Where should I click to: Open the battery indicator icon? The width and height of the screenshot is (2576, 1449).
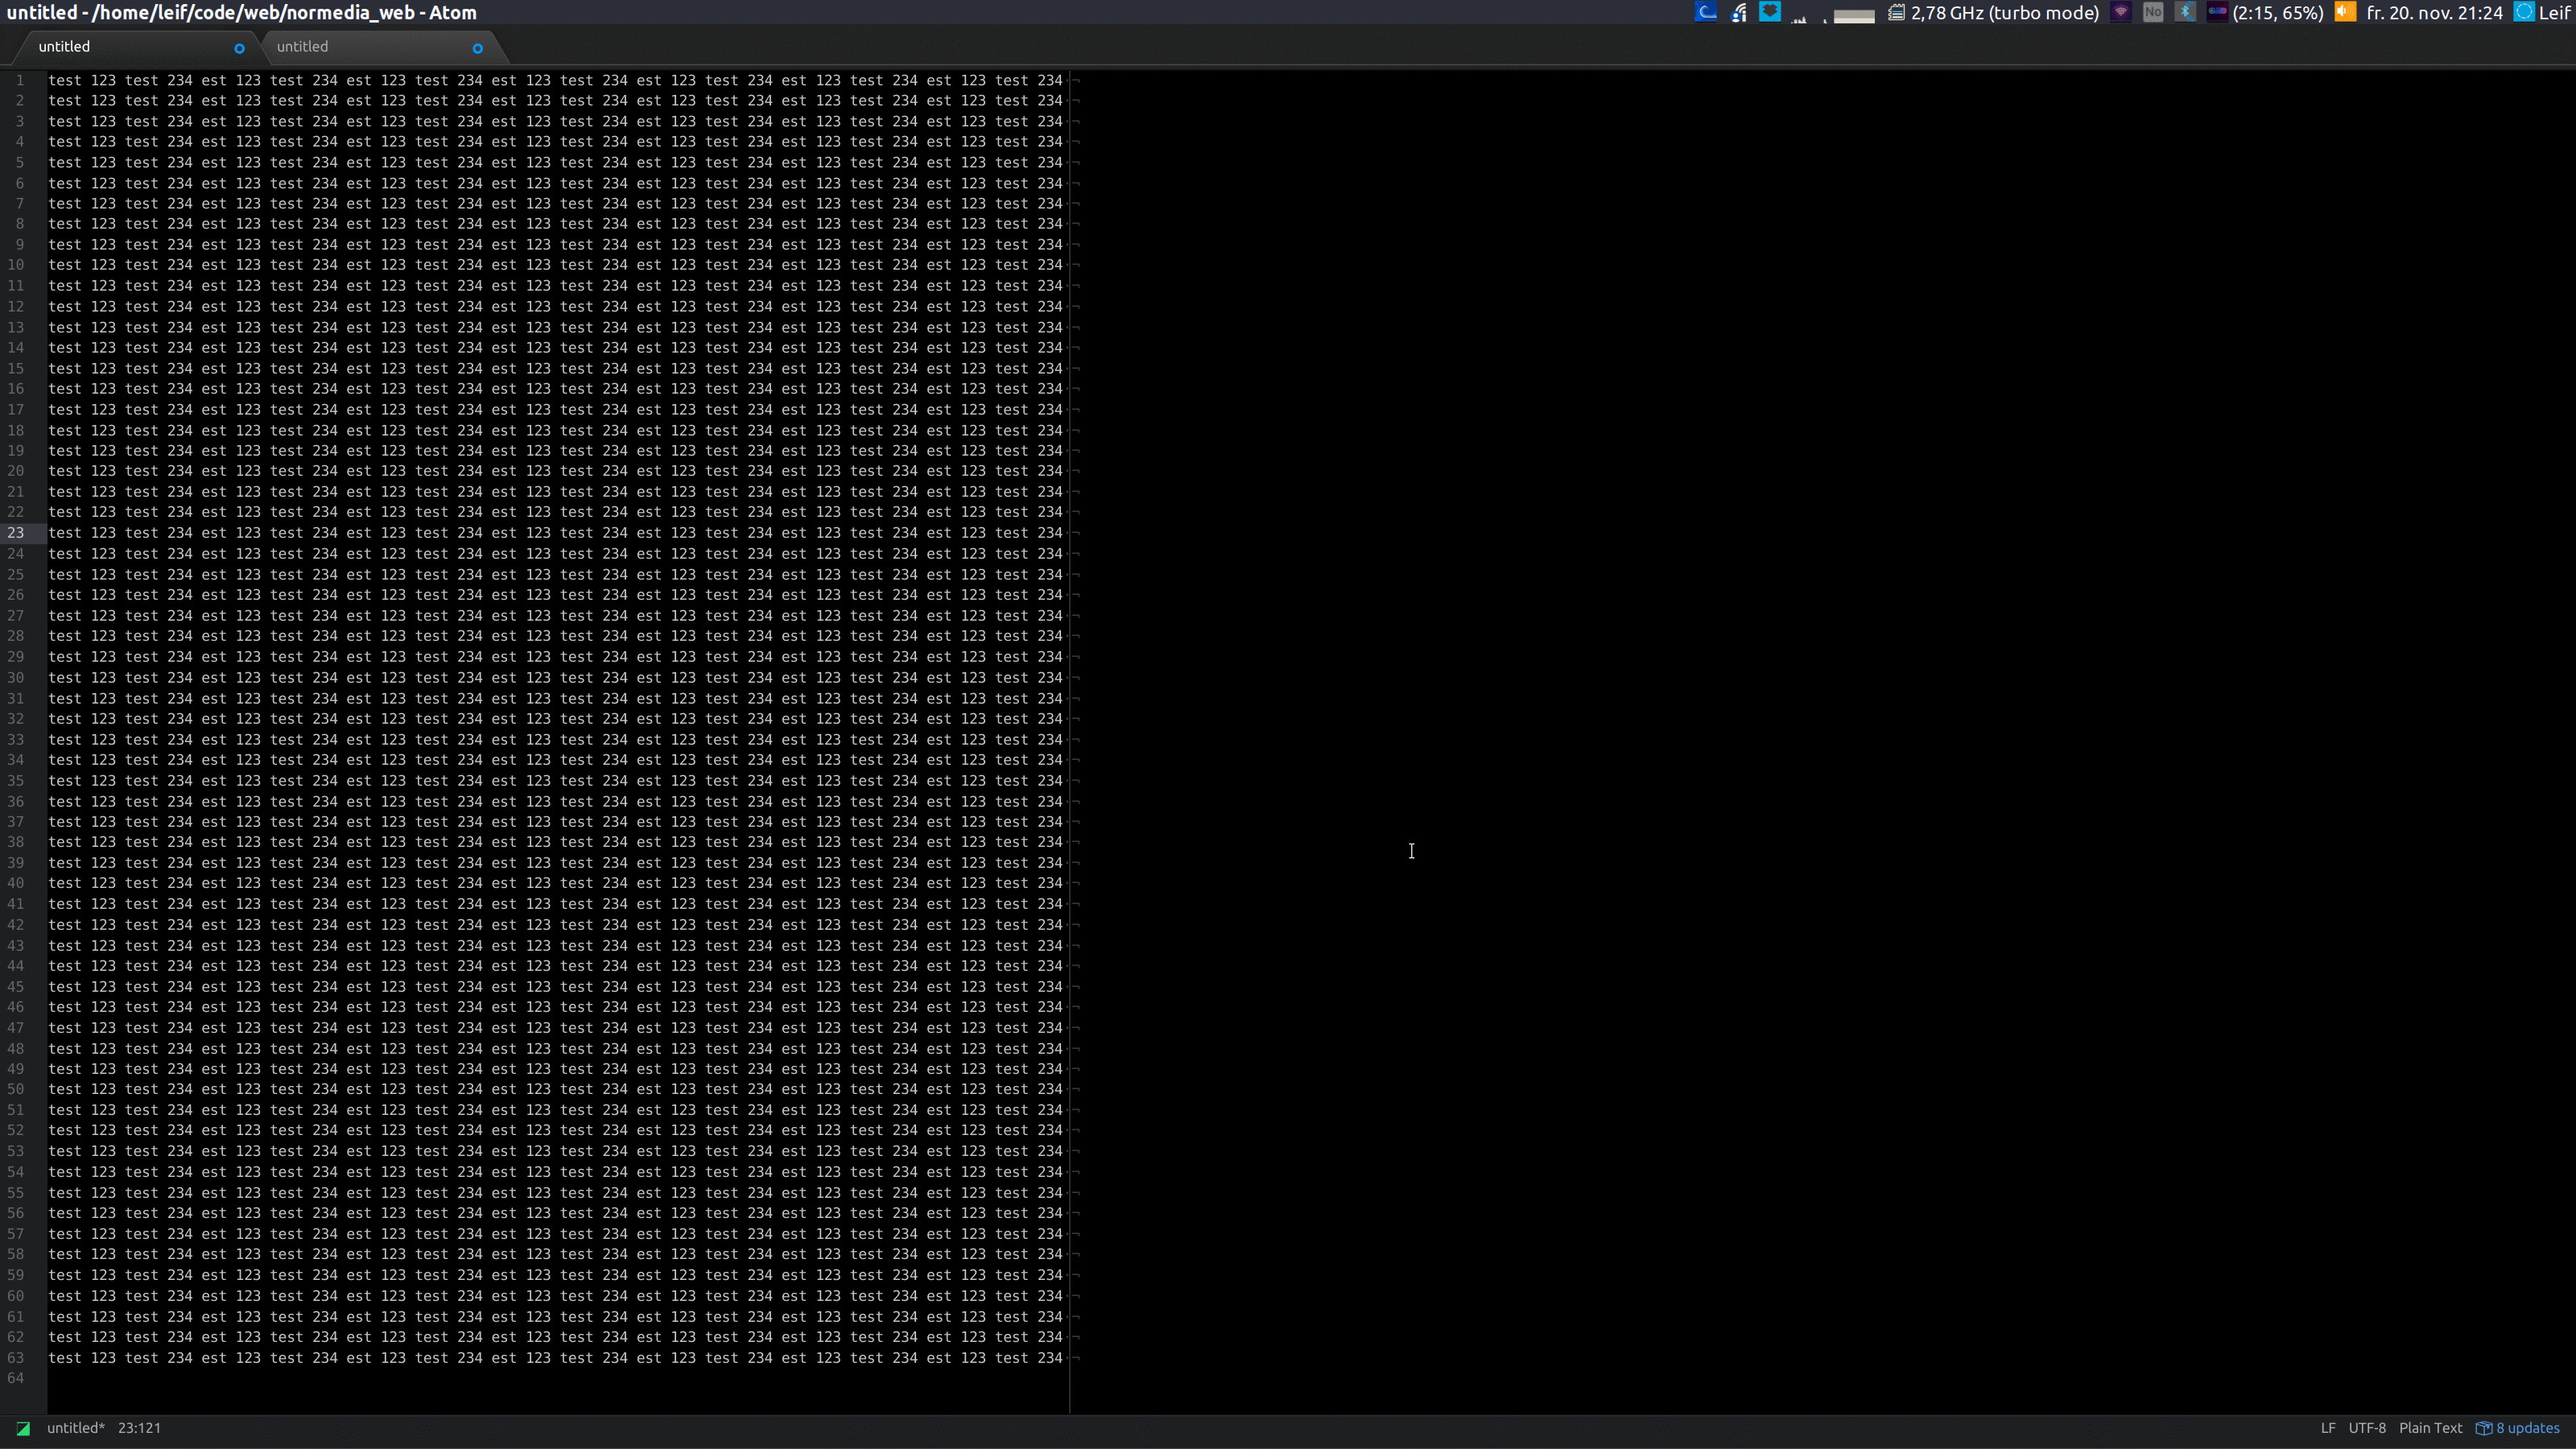[2217, 12]
